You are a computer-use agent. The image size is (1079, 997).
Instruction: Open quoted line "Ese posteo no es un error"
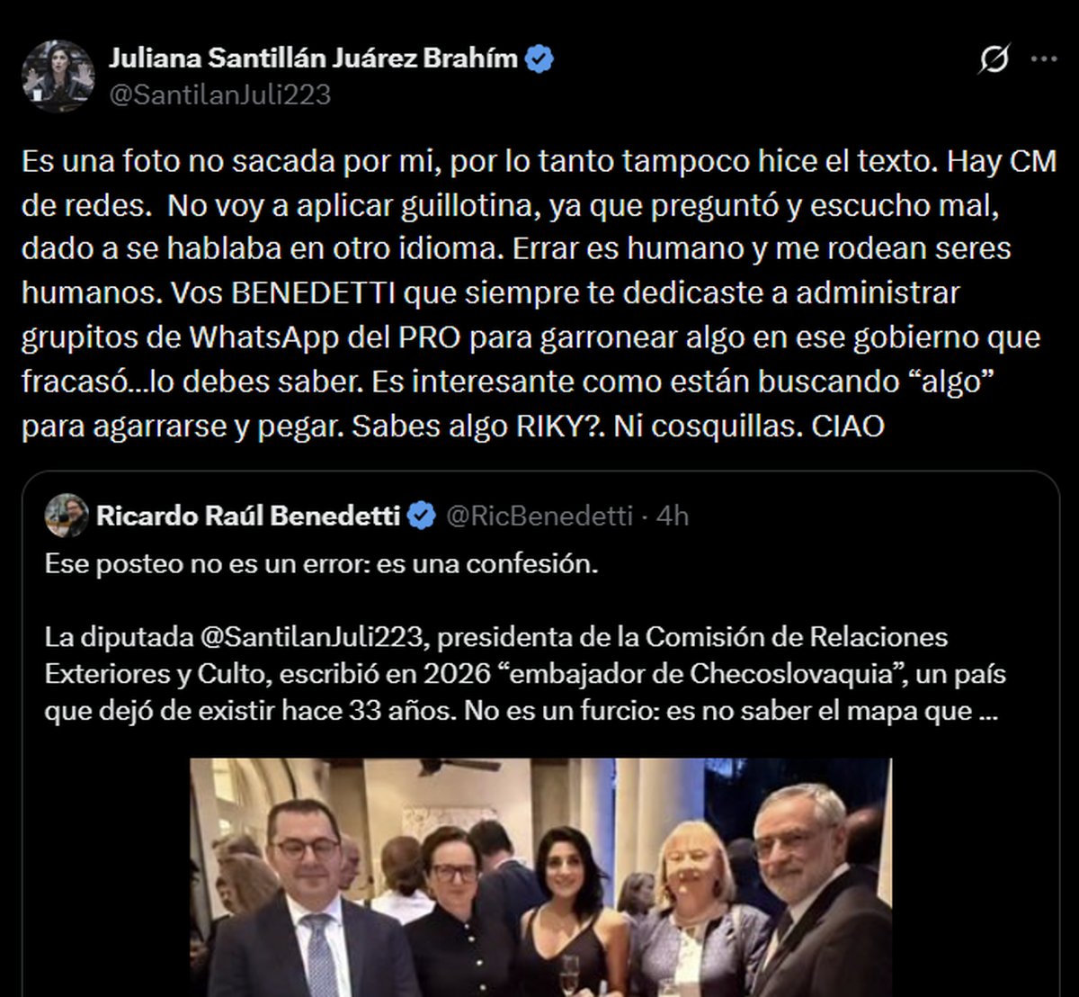[321, 564]
